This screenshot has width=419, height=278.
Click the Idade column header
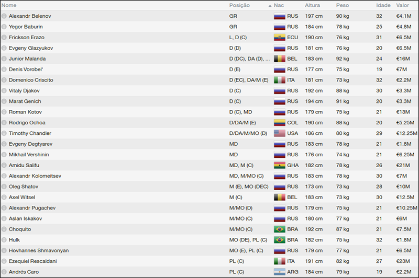(x=383, y=5)
